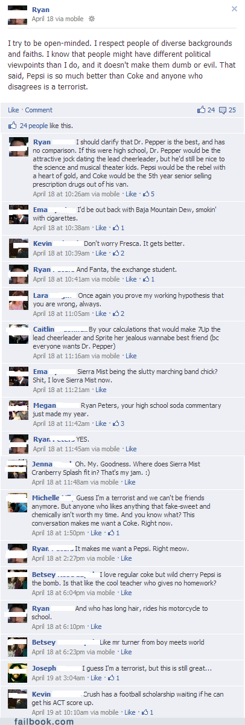Like Betsey's 'mr turner' comment

[126, 652]
